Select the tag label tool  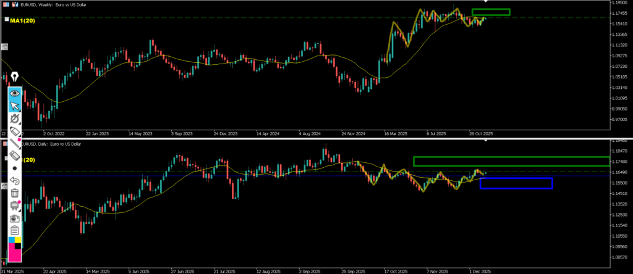(14, 131)
